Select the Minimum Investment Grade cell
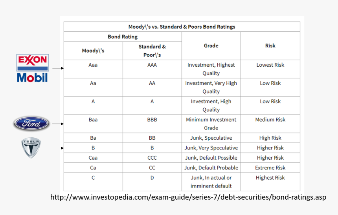 point(211,124)
